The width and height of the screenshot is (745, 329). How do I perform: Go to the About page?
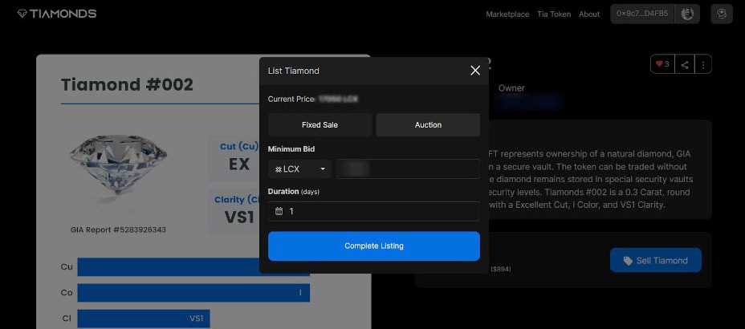tap(589, 14)
